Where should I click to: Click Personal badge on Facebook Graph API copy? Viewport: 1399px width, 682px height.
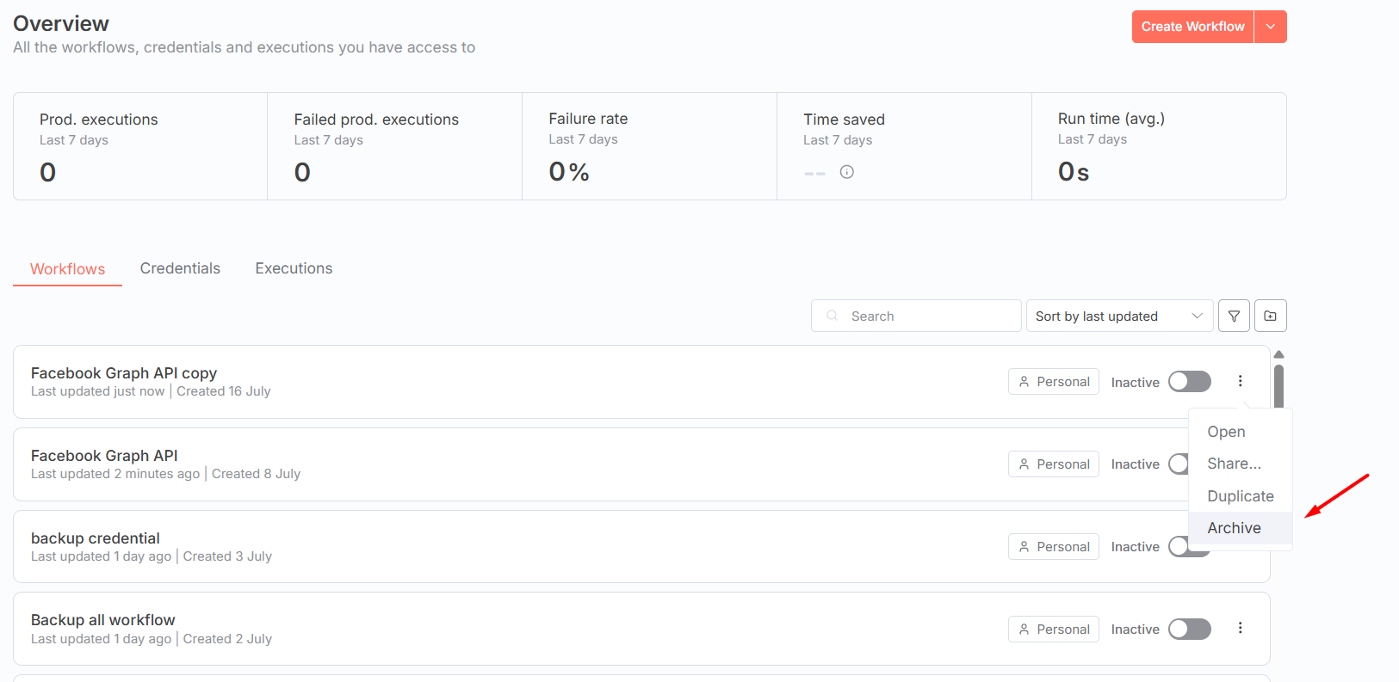tap(1054, 381)
